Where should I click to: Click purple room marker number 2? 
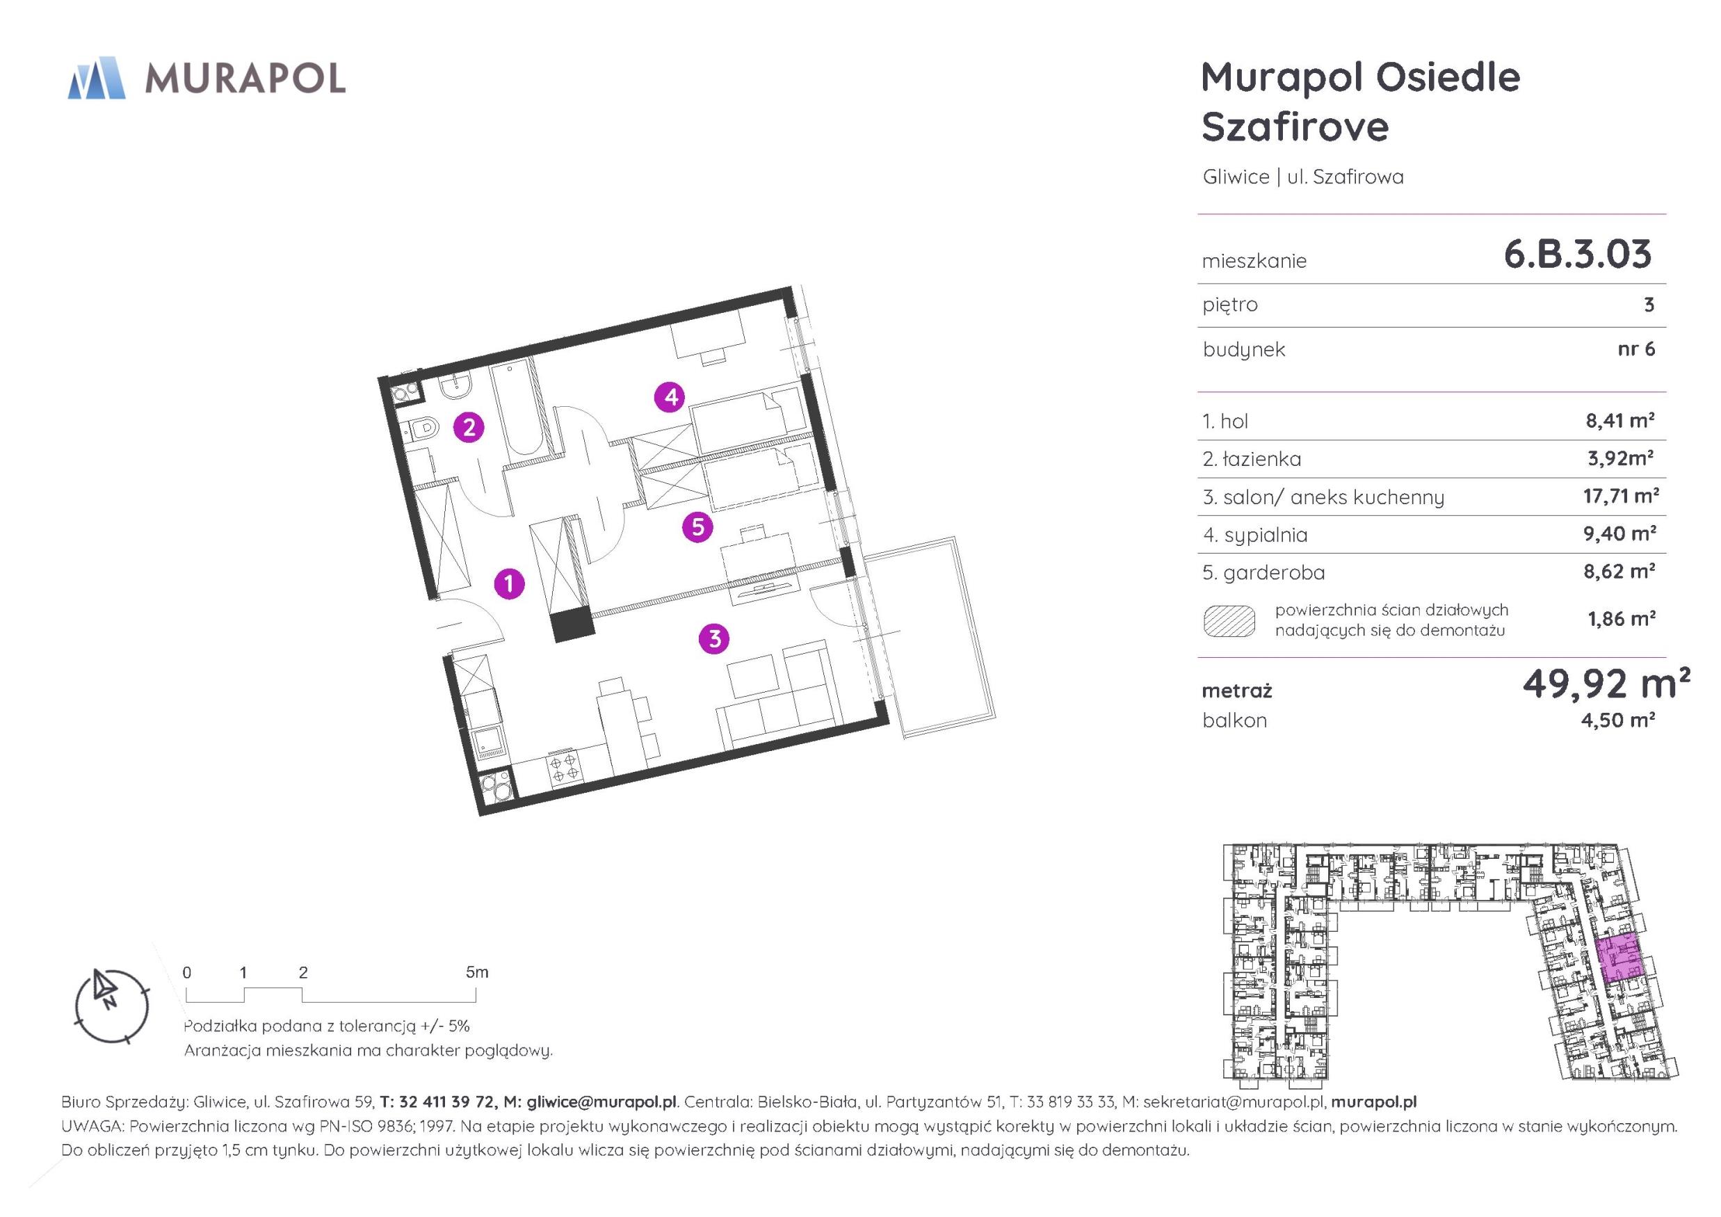coord(469,428)
